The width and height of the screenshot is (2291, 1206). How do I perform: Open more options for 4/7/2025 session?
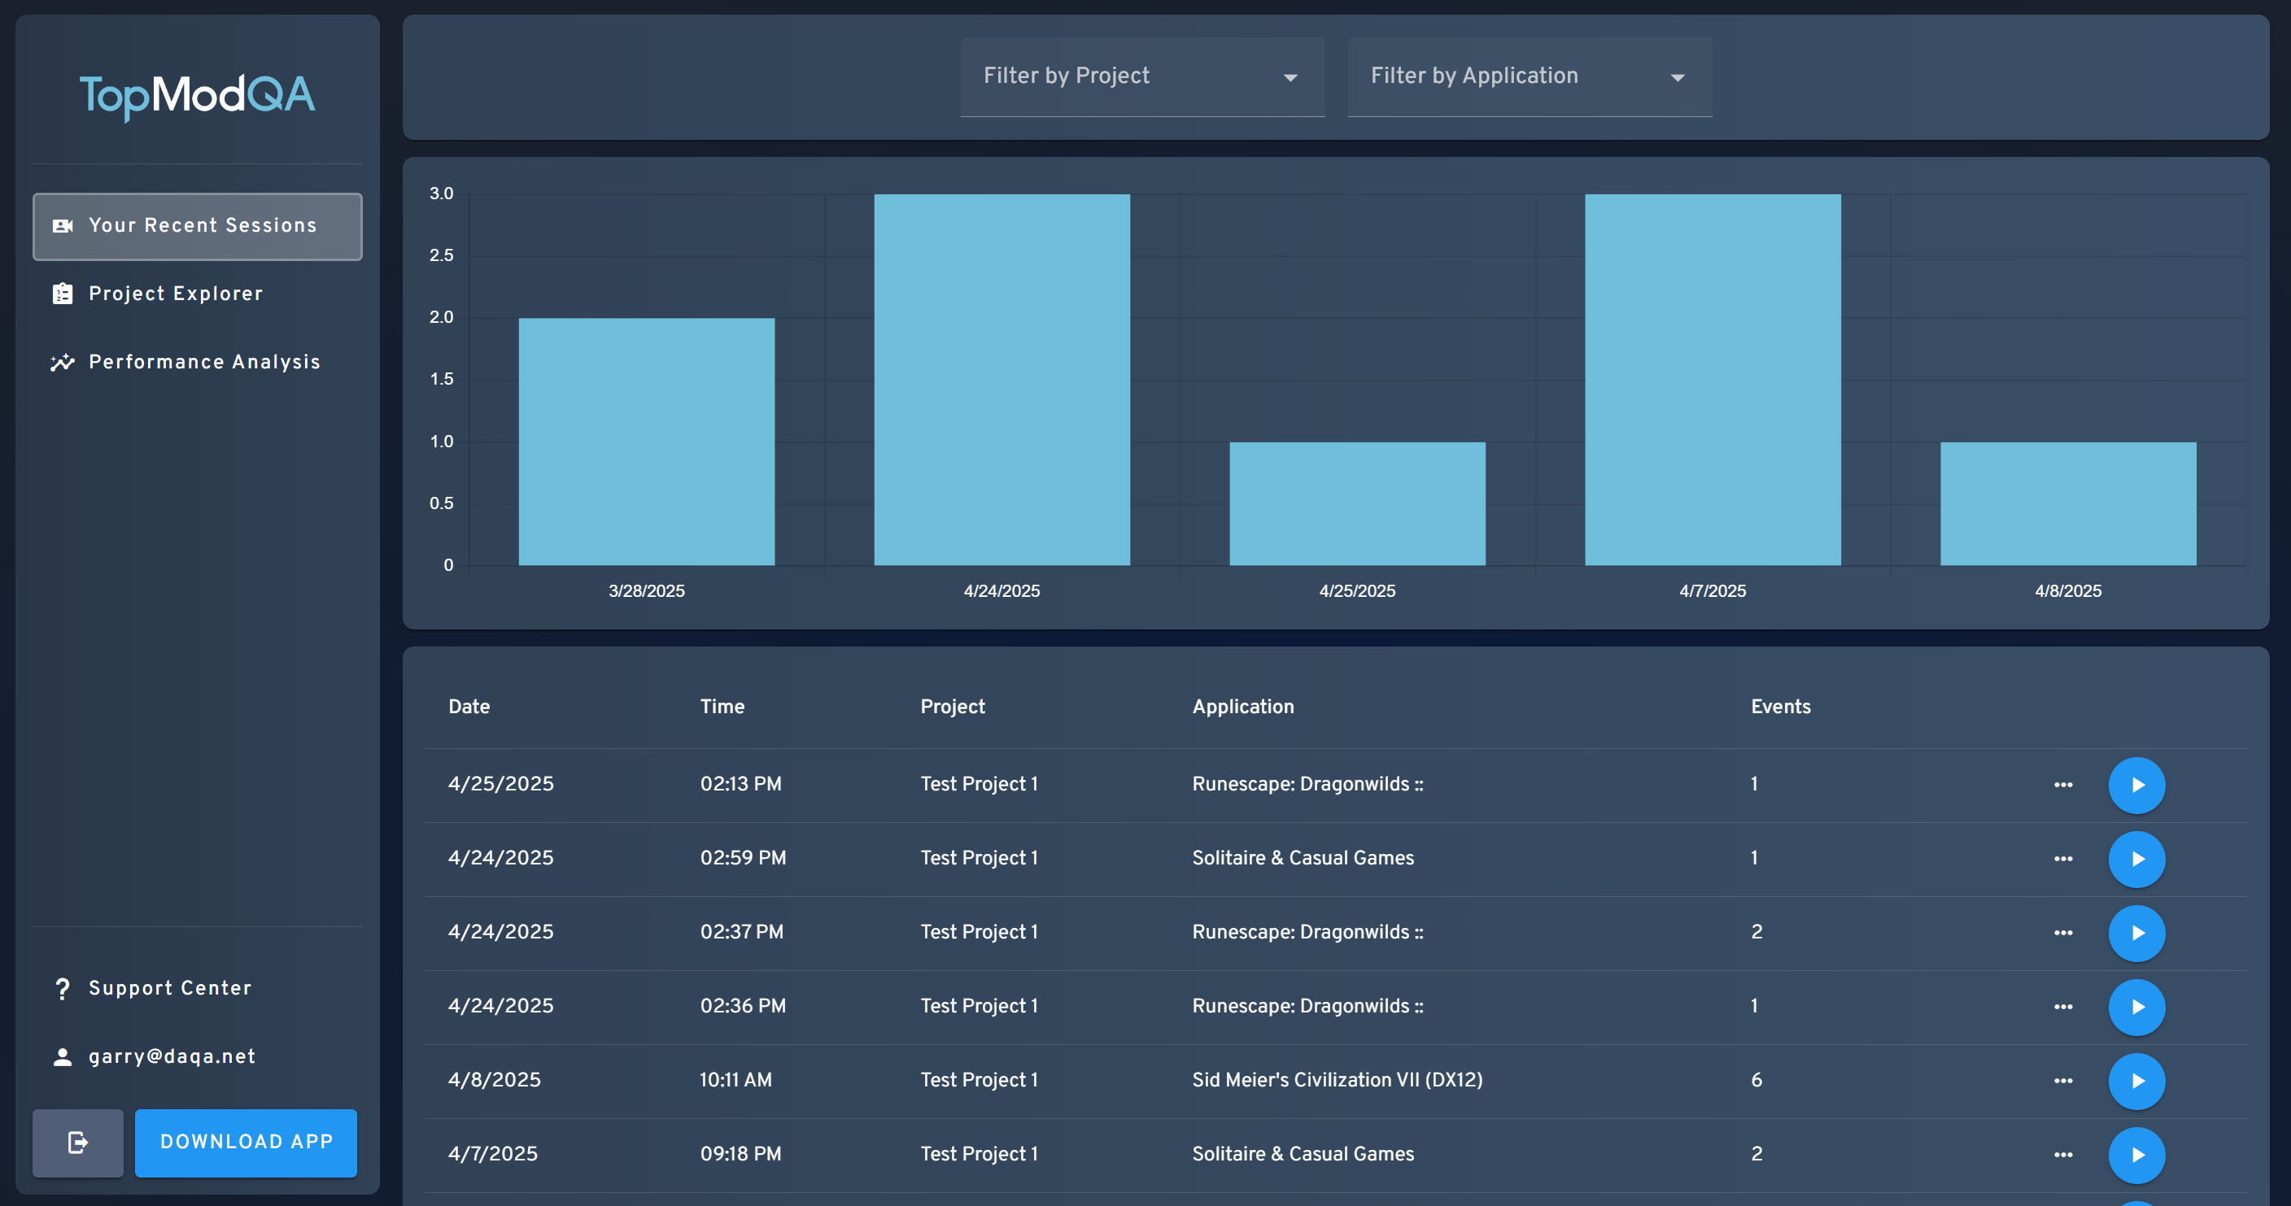point(2062,1155)
